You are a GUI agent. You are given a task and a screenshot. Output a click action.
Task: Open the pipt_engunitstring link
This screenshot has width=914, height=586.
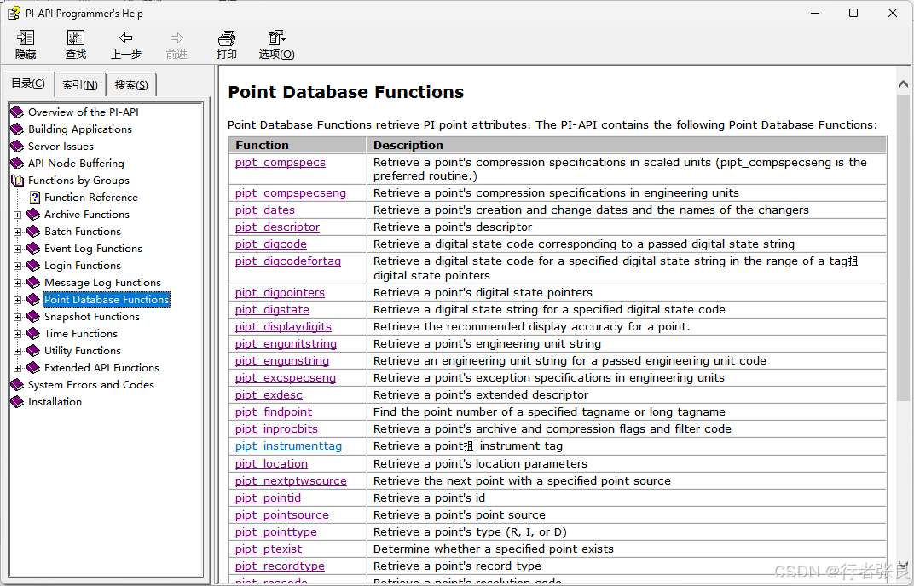tap(286, 343)
